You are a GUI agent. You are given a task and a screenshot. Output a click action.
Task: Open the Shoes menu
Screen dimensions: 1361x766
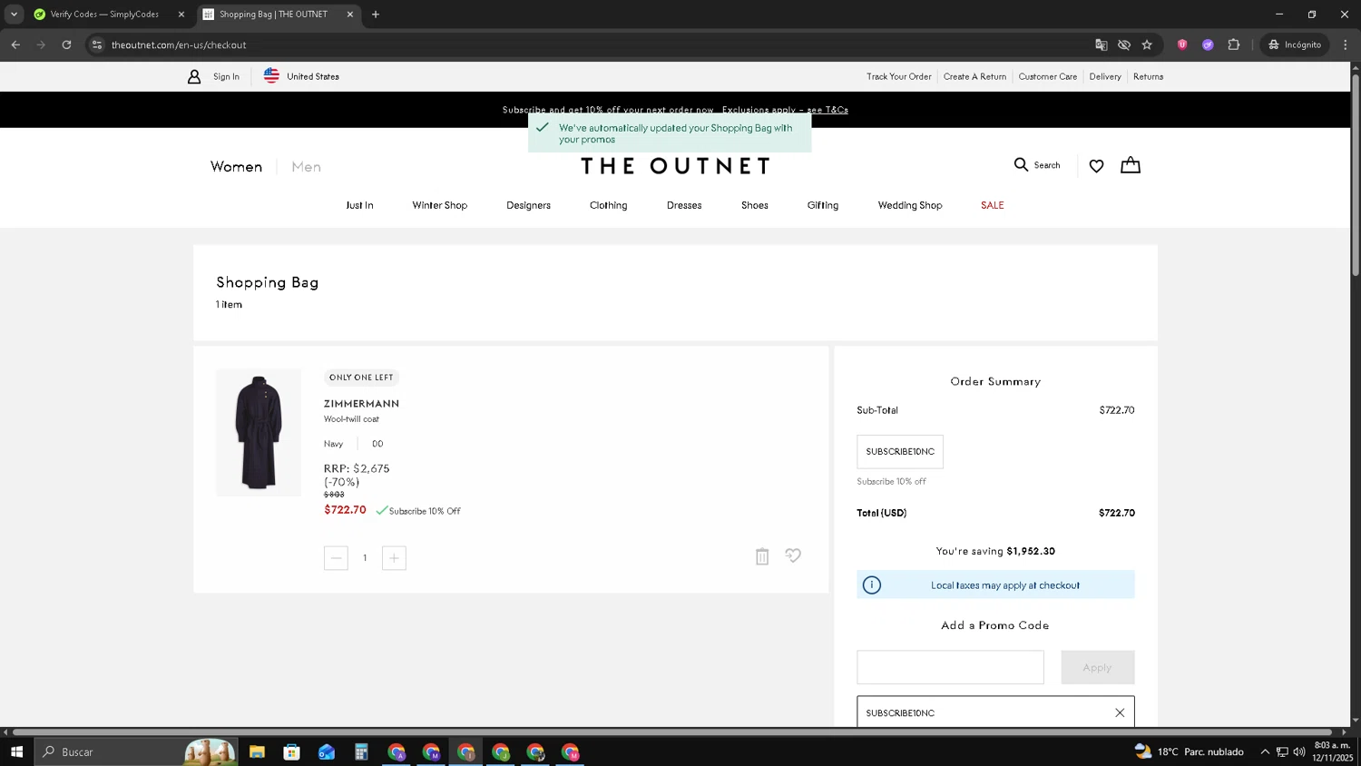coord(755,205)
